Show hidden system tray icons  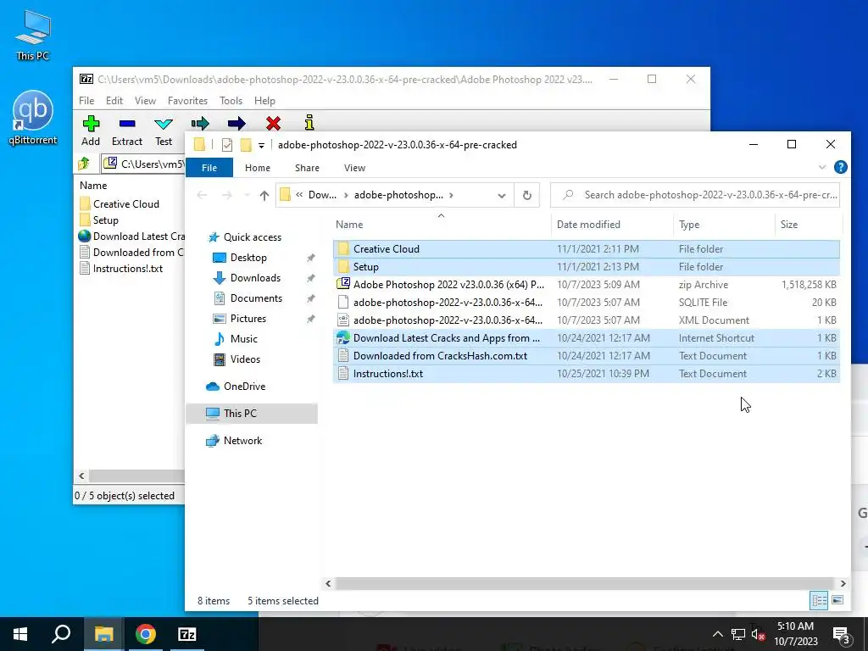(717, 634)
